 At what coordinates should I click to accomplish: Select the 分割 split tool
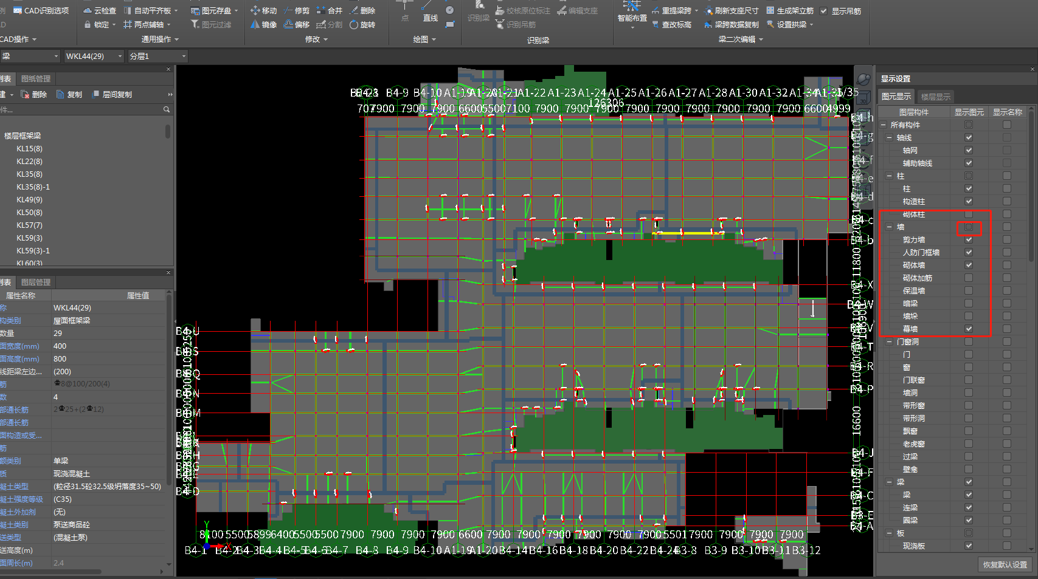click(x=330, y=24)
